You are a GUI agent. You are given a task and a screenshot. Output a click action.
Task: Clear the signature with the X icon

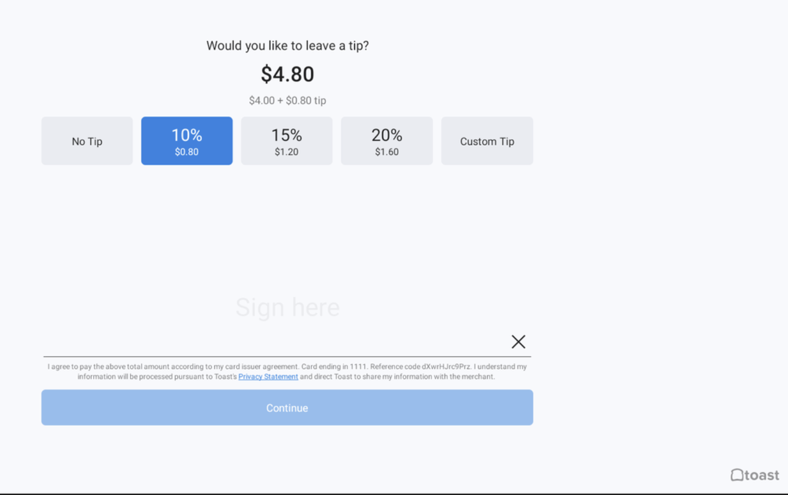click(x=518, y=341)
